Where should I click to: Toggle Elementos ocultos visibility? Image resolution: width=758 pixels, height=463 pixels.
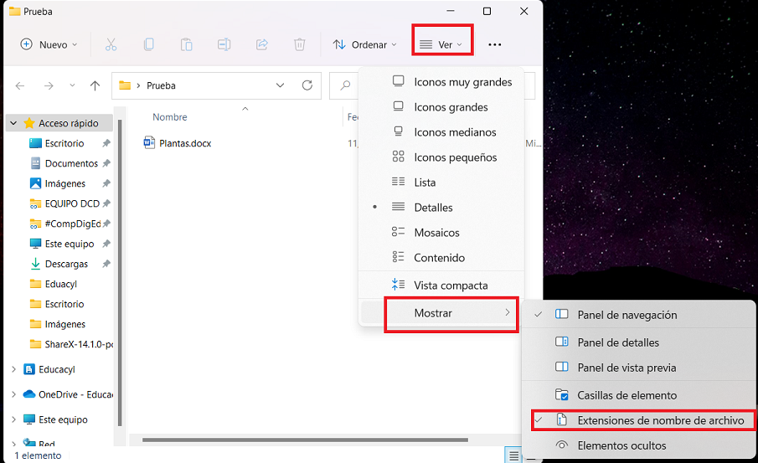pos(638,445)
